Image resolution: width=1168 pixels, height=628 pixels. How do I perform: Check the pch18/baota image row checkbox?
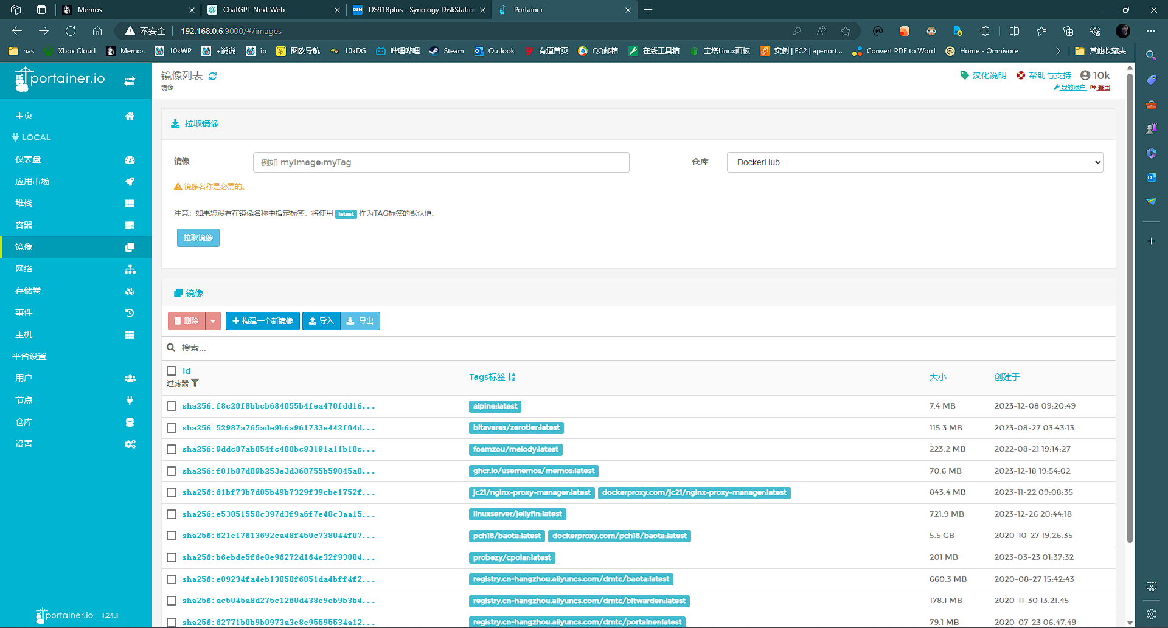click(172, 536)
